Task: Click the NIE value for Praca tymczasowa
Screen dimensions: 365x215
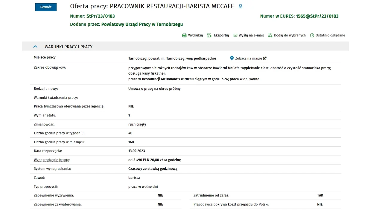Action: [x=131, y=106]
